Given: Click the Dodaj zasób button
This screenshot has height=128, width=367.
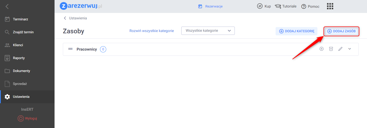Looking at the screenshot, I should tap(341, 31).
